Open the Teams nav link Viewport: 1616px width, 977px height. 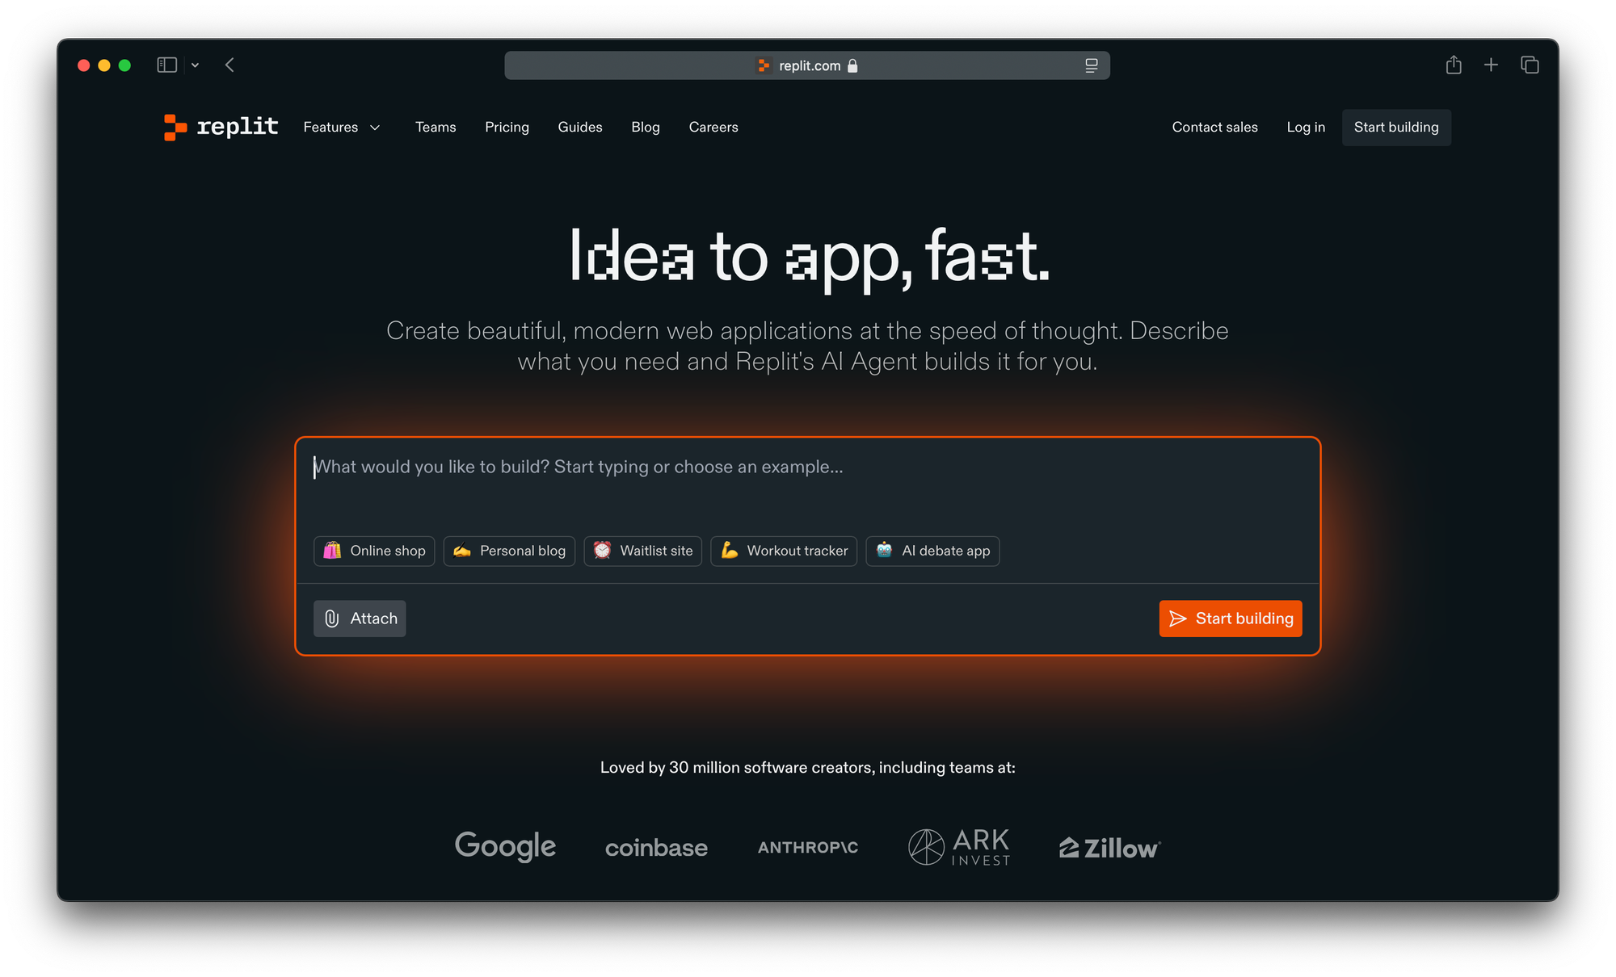(436, 128)
